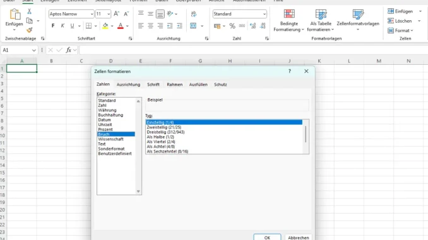Click the insert function fx icon
428x240 pixels.
click(x=69, y=50)
